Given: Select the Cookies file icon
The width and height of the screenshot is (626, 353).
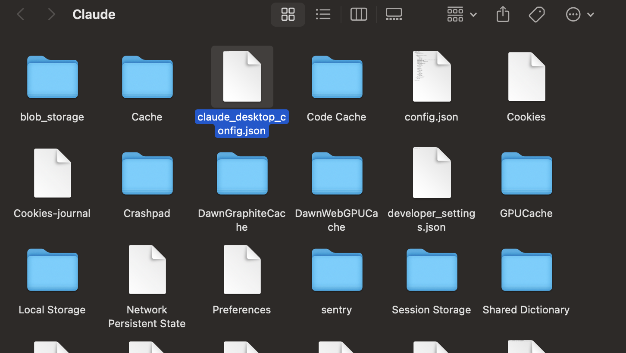Looking at the screenshot, I should pyautogui.click(x=526, y=77).
